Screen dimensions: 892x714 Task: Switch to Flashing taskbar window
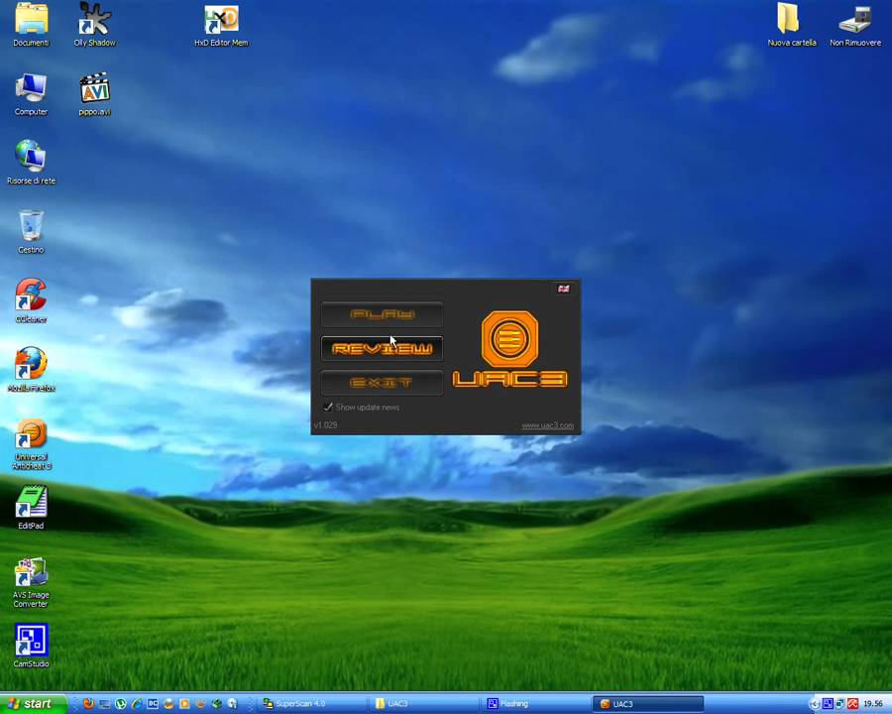coord(536,704)
